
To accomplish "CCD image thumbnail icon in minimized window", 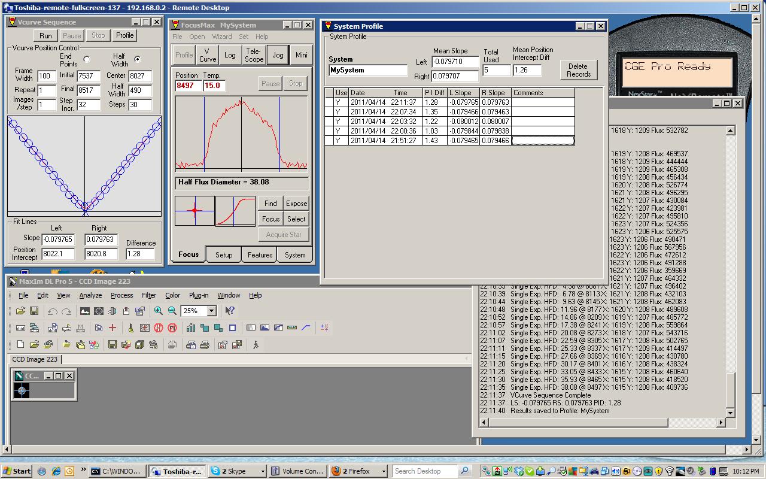I will 22,391.
